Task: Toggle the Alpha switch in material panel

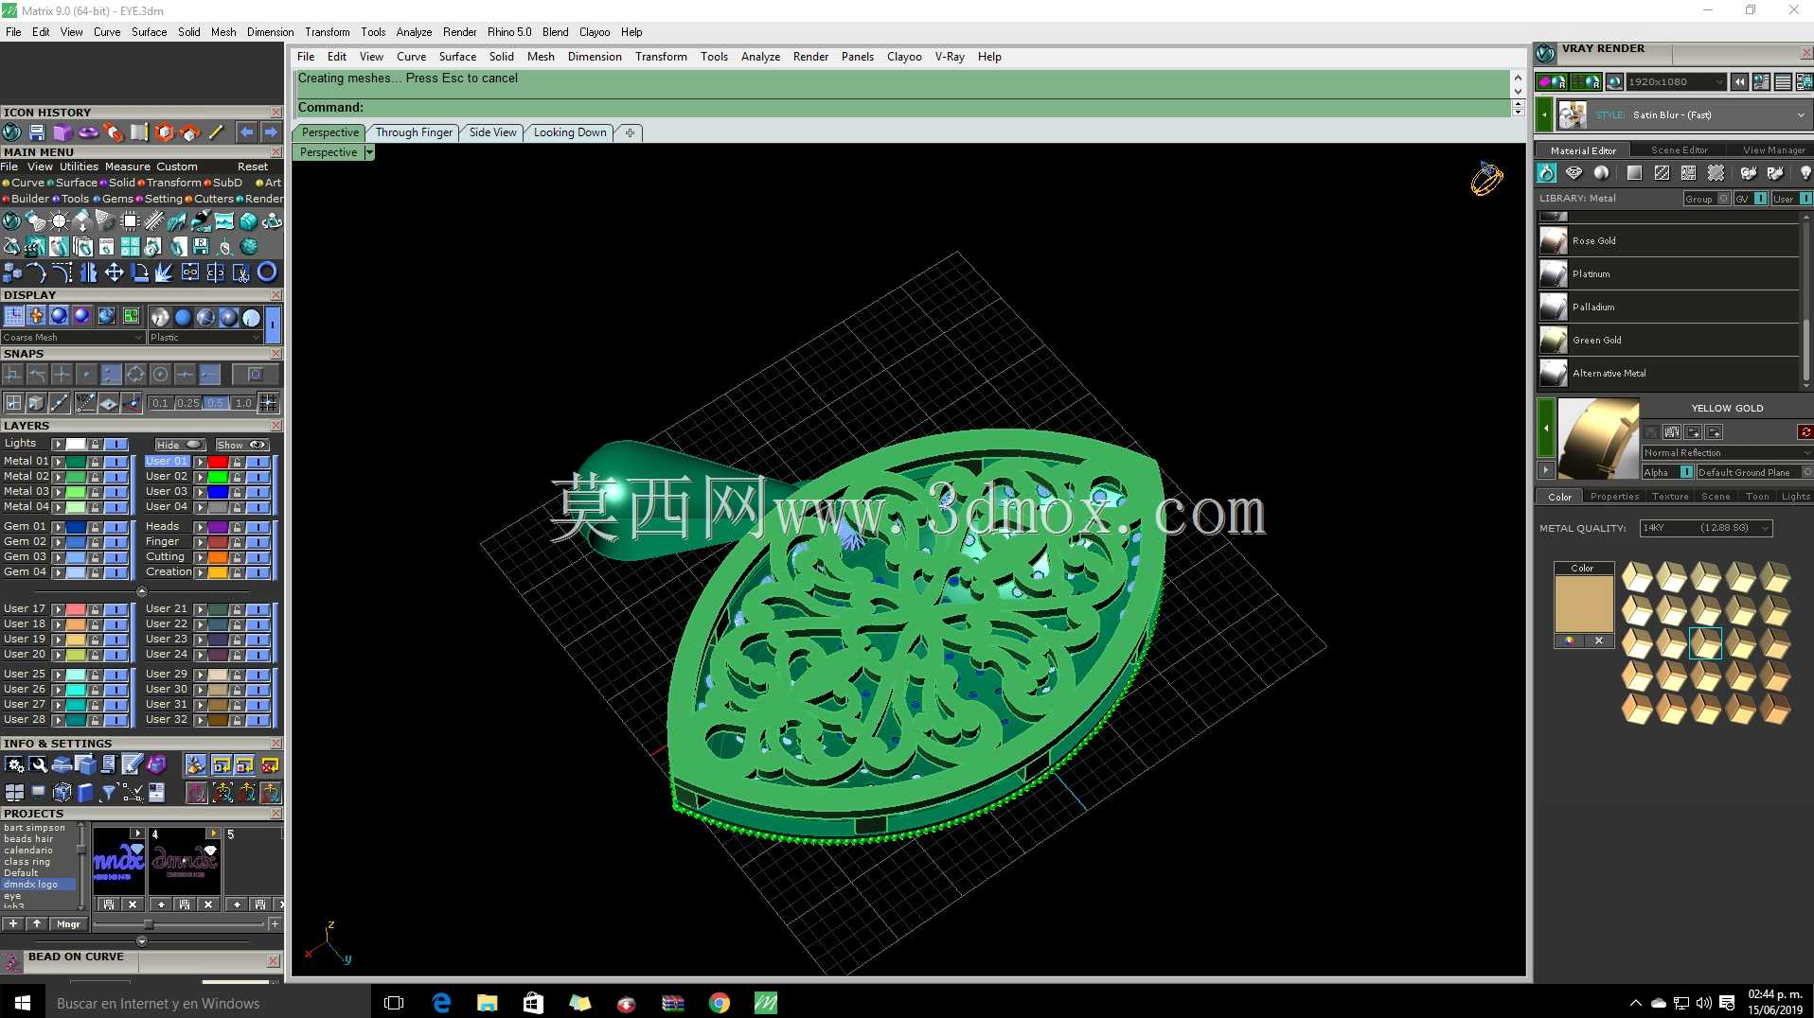Action: (1668, 472)
